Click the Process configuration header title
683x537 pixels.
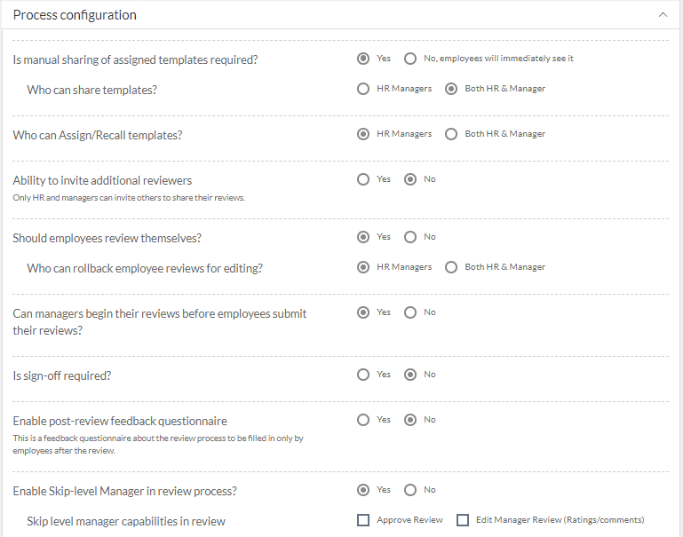pos(75,15)
